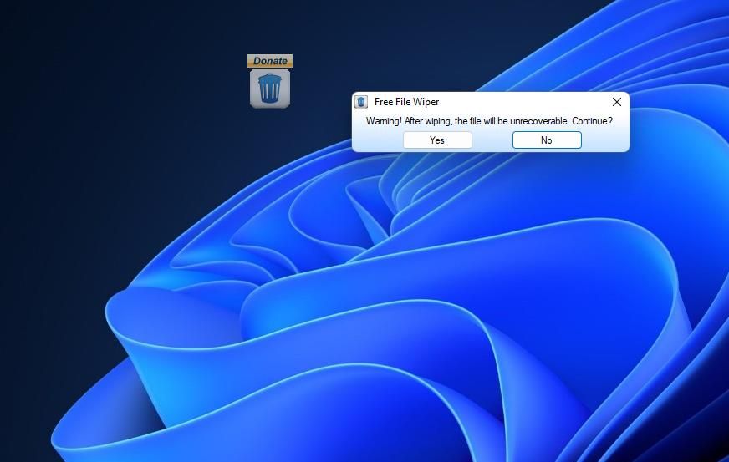729x462 pixels.
Task: Select the warning message text about unrecoverable files
Action: 489,121
